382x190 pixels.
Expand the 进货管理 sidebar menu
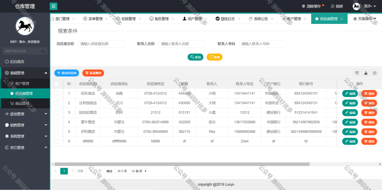[x=25, y=114]
